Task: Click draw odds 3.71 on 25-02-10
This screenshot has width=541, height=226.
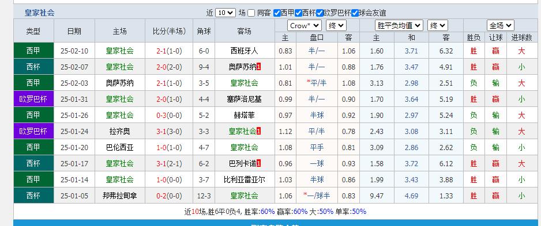Action: pyautogui.click(x=411, y=51)
